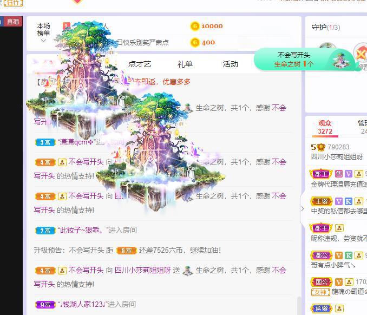Click the 生命之树 icon after 四川小莎莉姐姐呀 送
Image resolution: width=367 pixels, height=315 pixels.
[188, 271]
